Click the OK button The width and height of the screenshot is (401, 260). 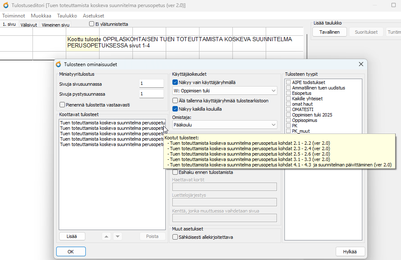pos(71,252)
